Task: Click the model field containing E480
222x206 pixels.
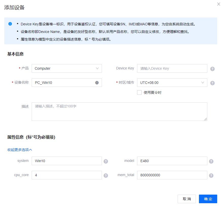Action: point(172,161)
